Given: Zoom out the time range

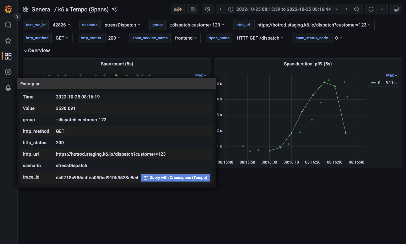Looking at the screenshot, I should 357,9.
